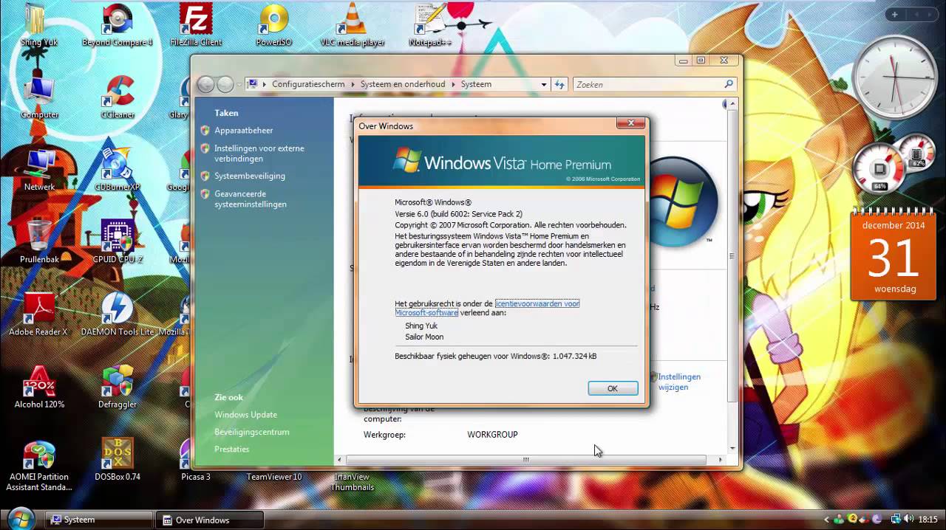Open Prestaties under Zie ook
Image resolution: width=946 pixels, height=530 pixels.
231,449
